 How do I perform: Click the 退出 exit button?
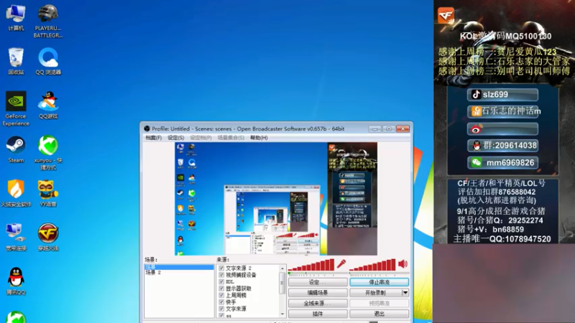coord(379,314)
